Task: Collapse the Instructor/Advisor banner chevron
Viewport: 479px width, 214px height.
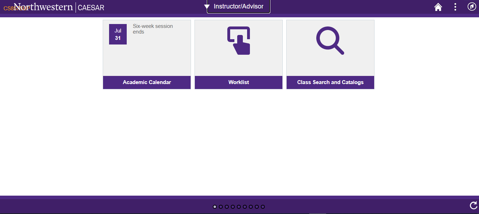Action: pyautogui.click(x=207, y=6)
